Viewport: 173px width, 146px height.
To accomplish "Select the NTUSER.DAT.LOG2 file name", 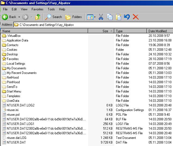I will (x=21, y=105).
